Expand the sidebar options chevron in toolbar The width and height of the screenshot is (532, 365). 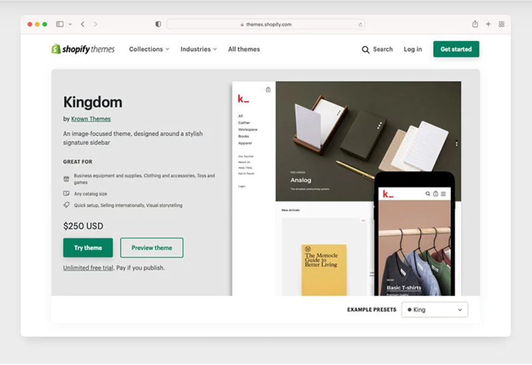pyautogui.click(x=70, y=24)
